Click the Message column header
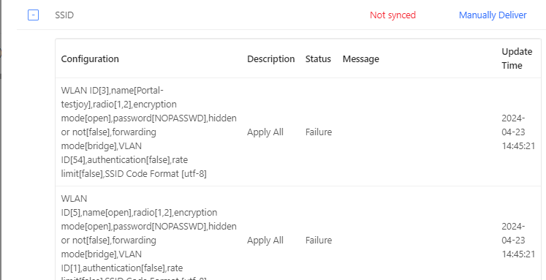 pos(361,59)
